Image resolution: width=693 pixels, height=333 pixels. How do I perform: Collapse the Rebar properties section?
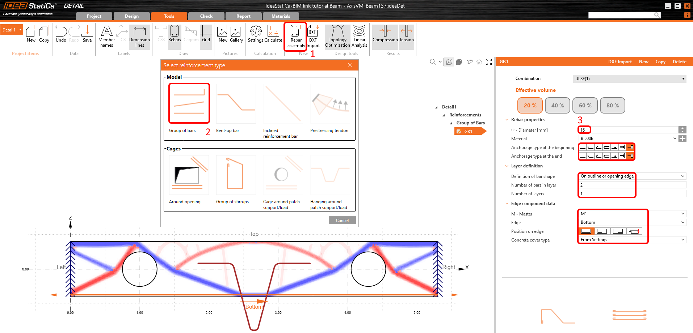(507, 120)
